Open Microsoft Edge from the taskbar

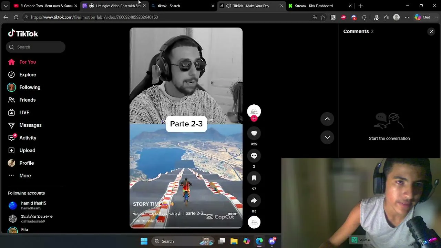coord(259,241)
